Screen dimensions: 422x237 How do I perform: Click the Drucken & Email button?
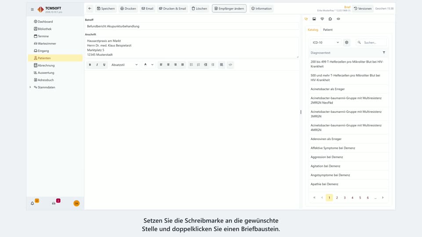tap(172, 9)
